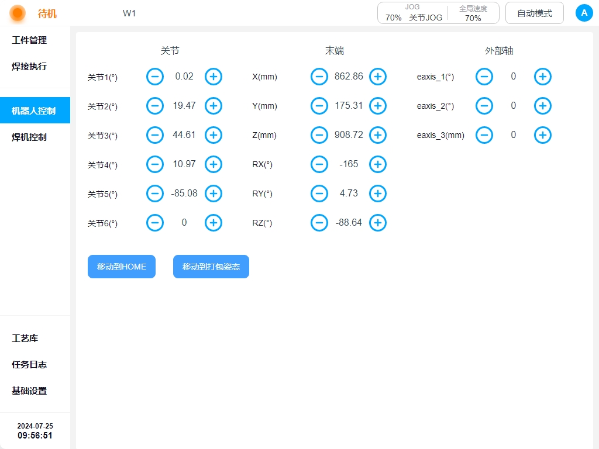Decrease 关节6 angle with minus icon

155,223
